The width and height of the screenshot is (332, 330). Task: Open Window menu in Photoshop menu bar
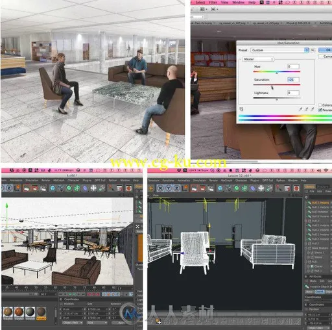(238, 3)
